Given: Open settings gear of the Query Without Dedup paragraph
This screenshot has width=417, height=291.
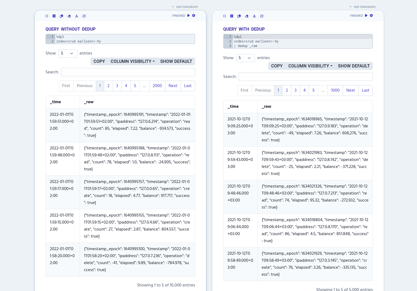Looking at the screenshot, I should (194, 16).
